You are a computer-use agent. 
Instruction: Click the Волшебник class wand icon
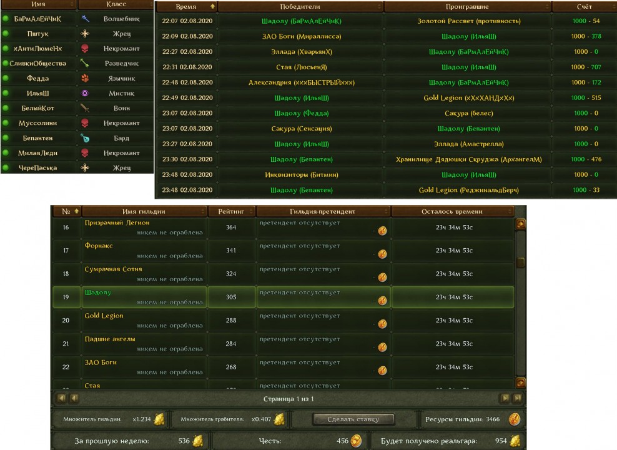pos(85,19)
